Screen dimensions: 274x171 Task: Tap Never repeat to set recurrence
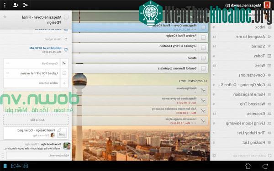53,39
